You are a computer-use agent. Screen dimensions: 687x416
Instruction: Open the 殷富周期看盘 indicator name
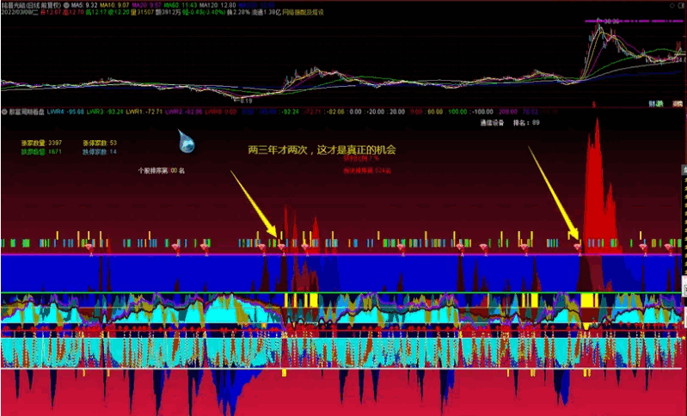pyautogui.click(x=27, y=112)
